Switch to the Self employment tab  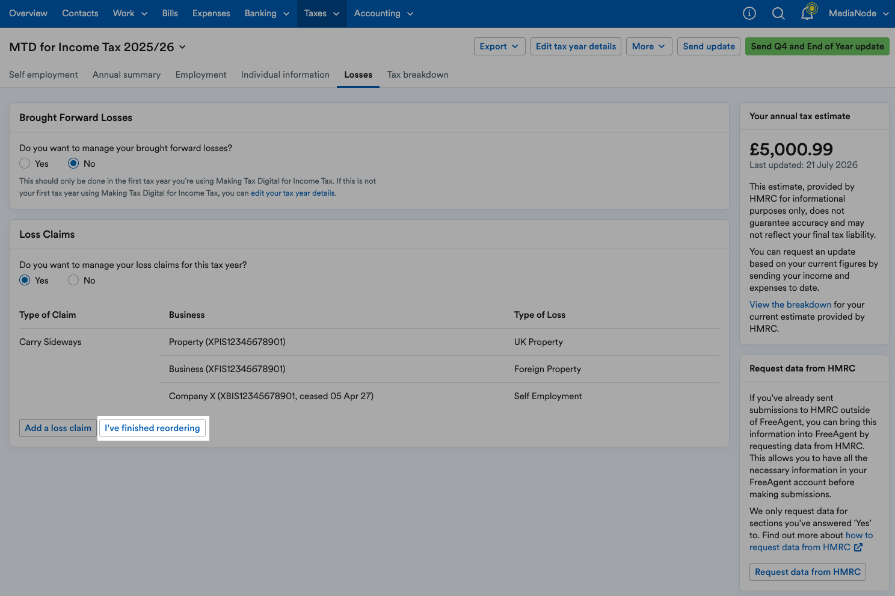click(x=43, y=75)
